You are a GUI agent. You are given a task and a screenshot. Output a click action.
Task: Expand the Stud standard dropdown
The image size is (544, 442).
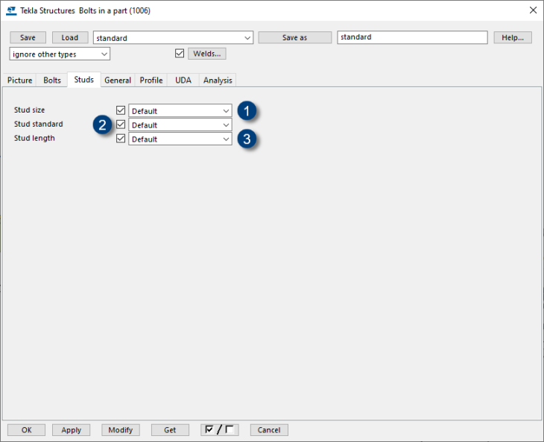pyautogui.click(x=180, y=125)
